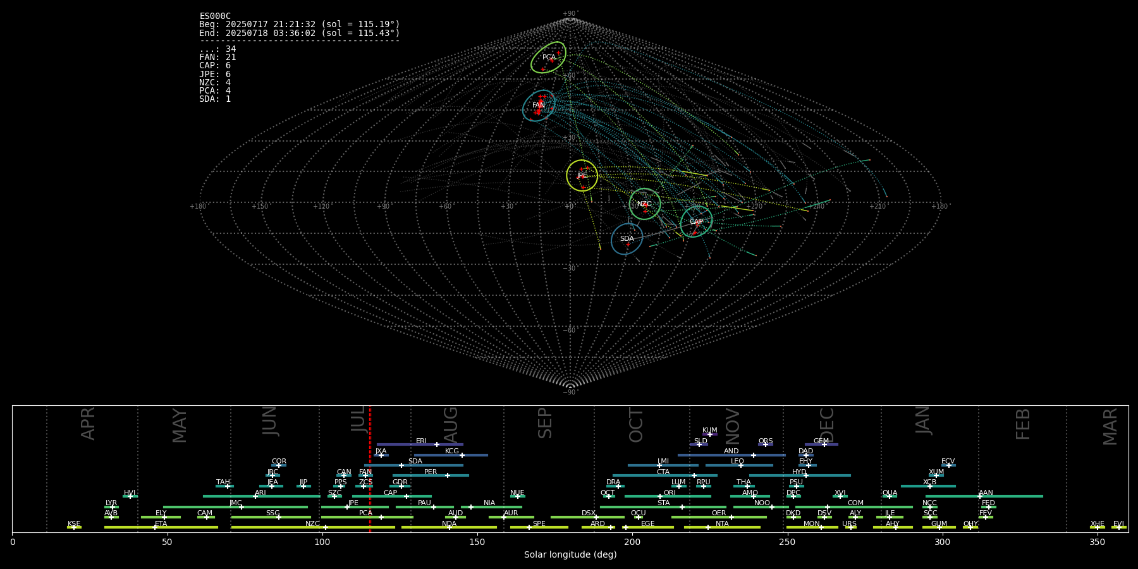The height and width of the screenshot is (569, 1138).
Task: Click the station name ES000C text
Action: click(x=215, y=16)
